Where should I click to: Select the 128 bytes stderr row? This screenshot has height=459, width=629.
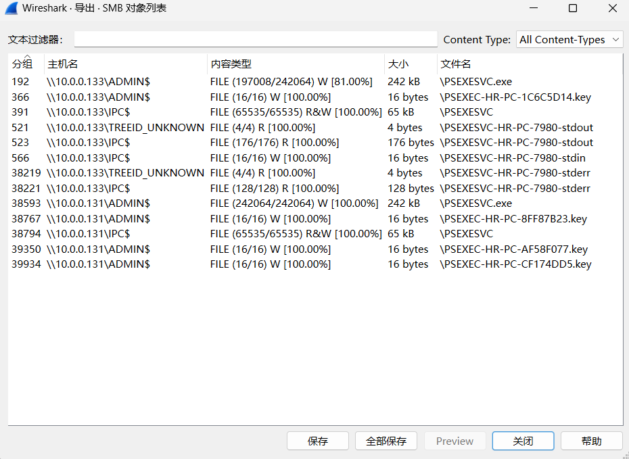[x=315, y=189]
